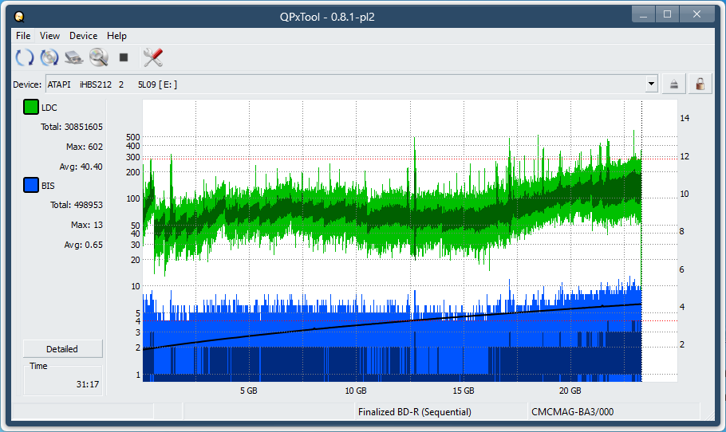
Task: Click the LDC Avg: 40.40 value
Action: point(81,167)
